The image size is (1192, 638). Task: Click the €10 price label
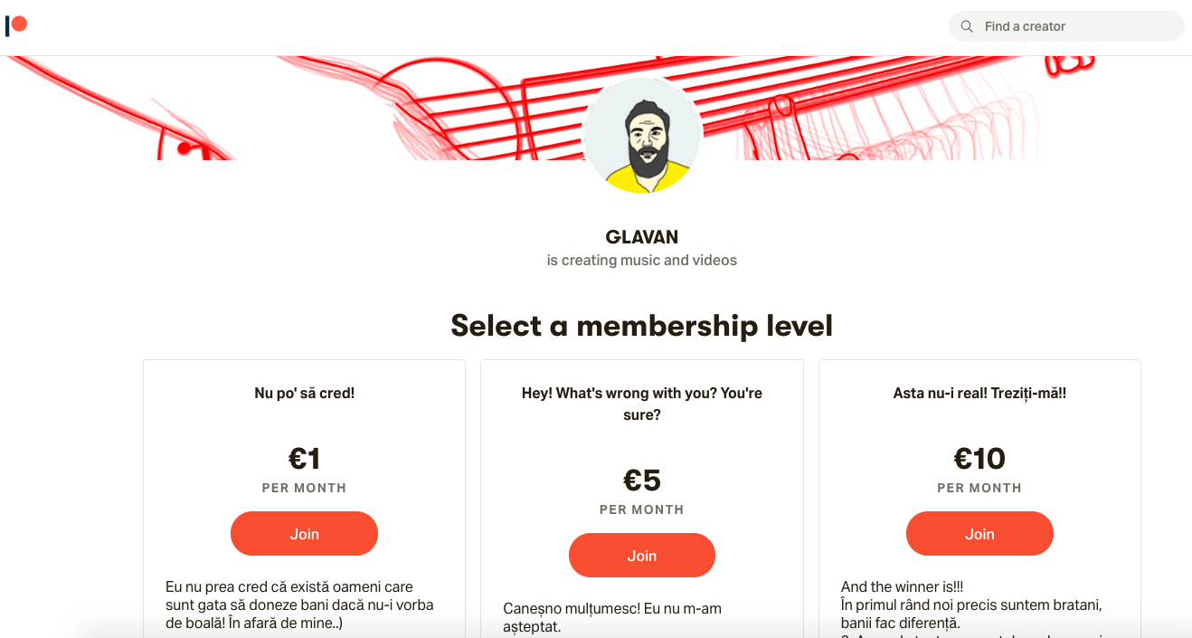tap(979, 459)
